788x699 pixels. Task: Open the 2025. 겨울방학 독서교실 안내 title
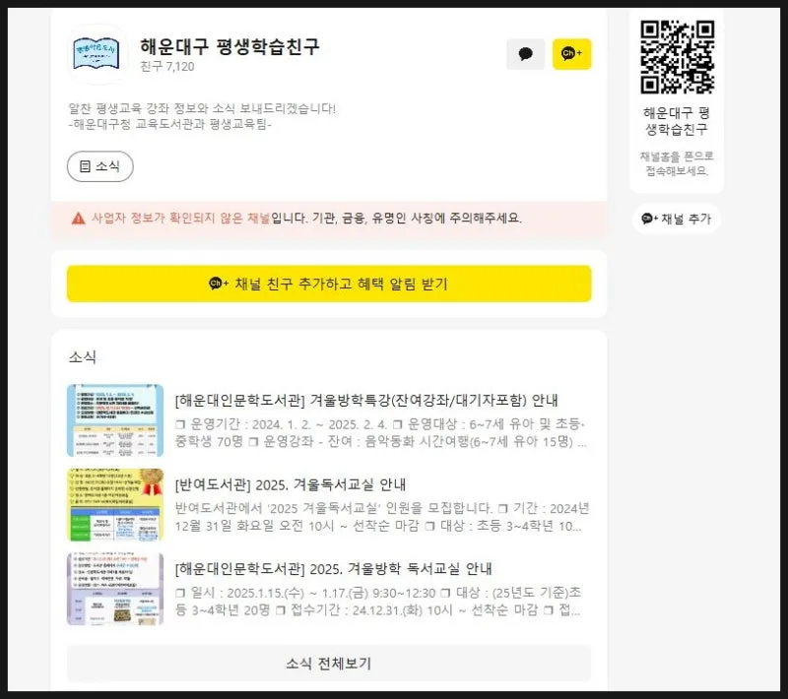click(x=332, y=569)
